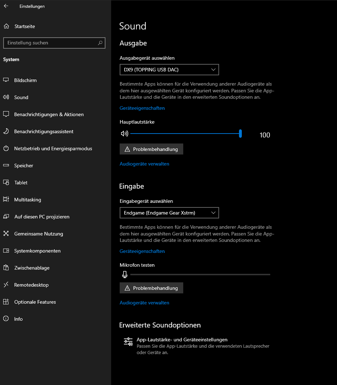Click the Startseite home icon

[6, 26]
